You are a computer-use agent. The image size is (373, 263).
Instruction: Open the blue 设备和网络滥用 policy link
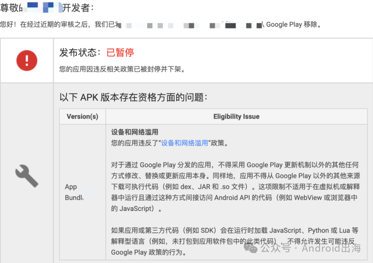pos(184,143)
